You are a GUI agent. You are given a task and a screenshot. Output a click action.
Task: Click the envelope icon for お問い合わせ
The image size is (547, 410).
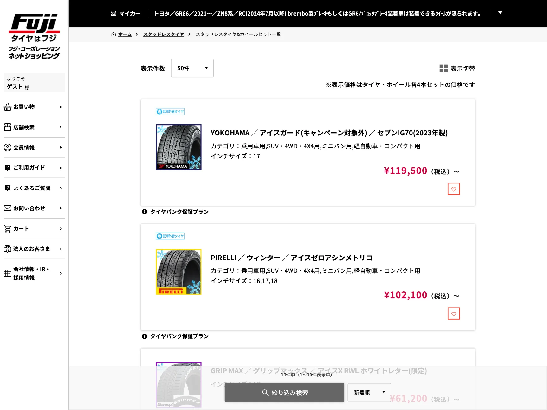point(8,208)
